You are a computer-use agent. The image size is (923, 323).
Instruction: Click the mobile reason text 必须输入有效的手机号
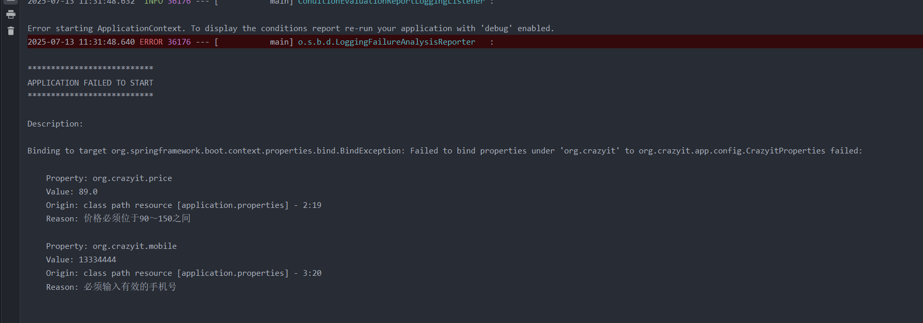(x=130, y=287)
